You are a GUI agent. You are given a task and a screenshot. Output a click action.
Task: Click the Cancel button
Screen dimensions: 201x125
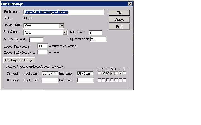(x=119, y=19)
